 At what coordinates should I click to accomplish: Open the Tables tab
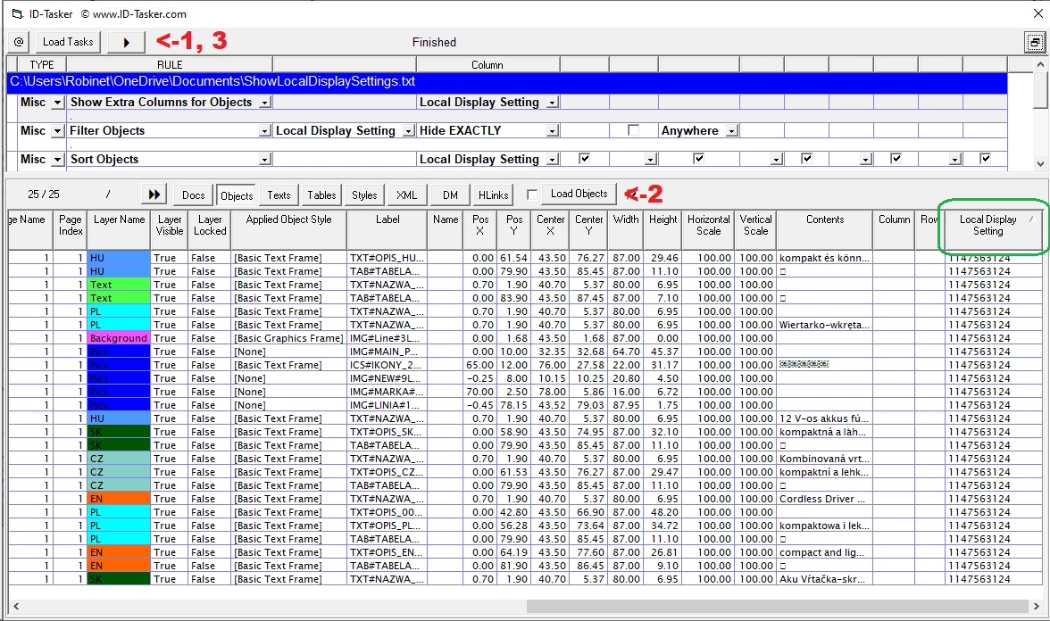(321, 195)
